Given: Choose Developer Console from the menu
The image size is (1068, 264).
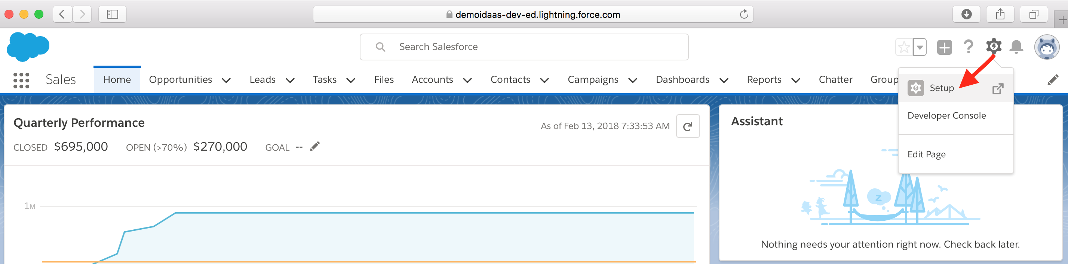Looking at the screenshot, I should pyautogui.click(x=946, y=116).
